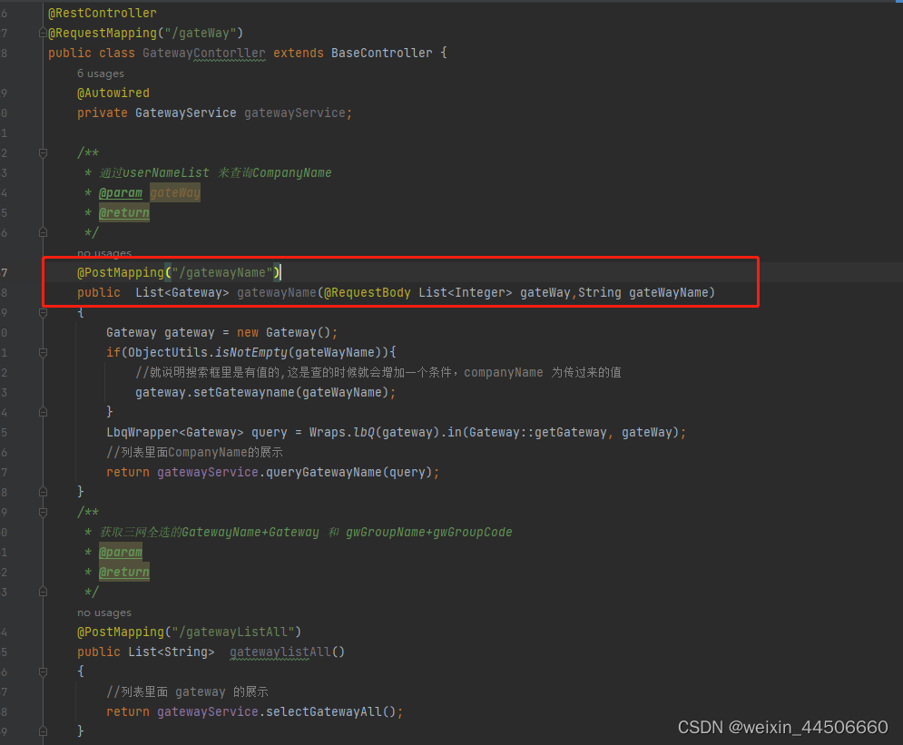
Task: Click the LbqWrapper<Gateway> type
Action: coord(175,432)
